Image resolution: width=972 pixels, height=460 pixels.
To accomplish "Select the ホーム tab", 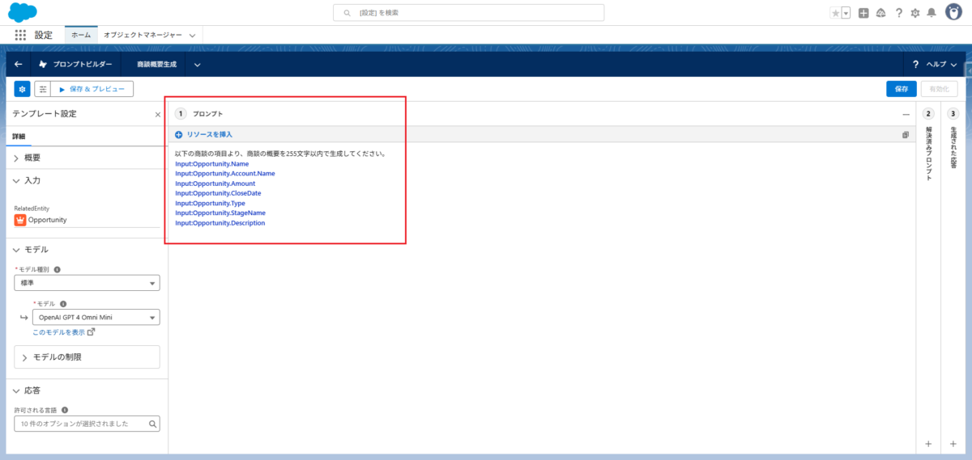I will coord(81,35).
